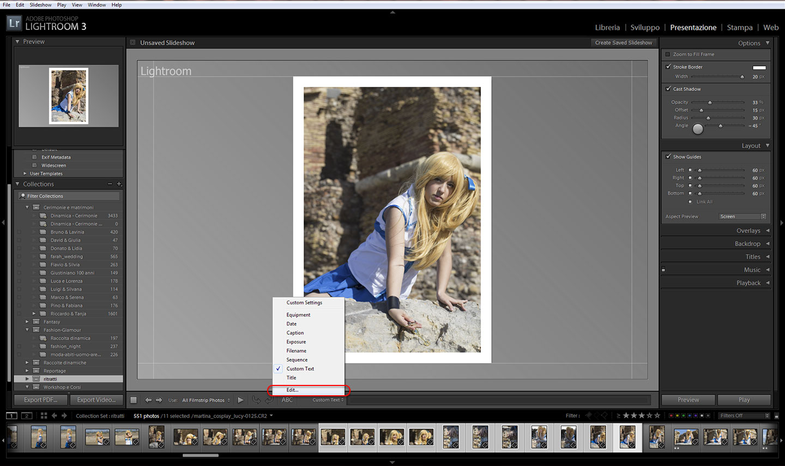Expand the Overlays panel
This screenshot has width=785, height=466.
click(x=748, y=231)
